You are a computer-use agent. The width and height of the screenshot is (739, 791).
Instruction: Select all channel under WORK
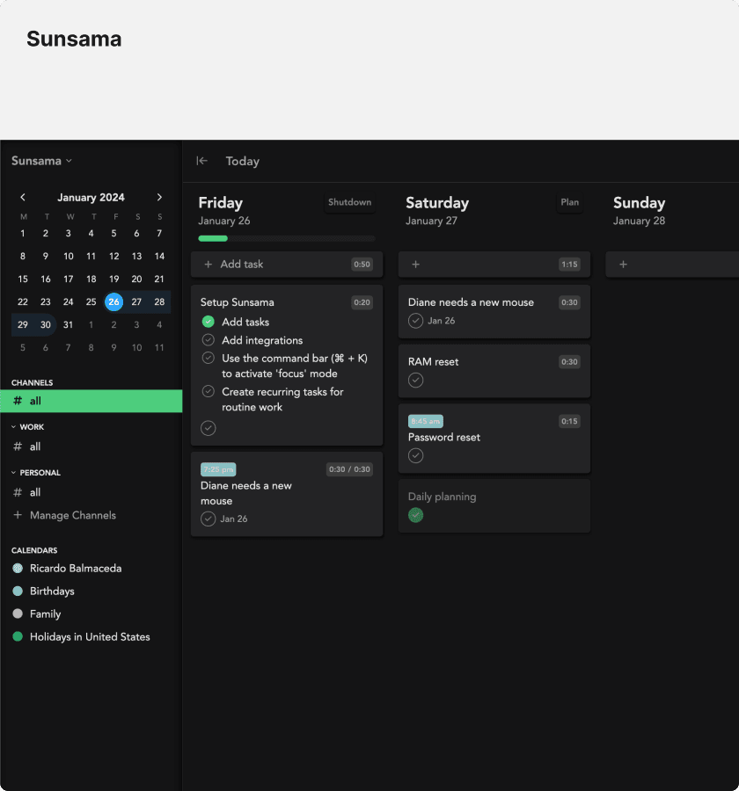pyautogui.click(x=35, y=446)
